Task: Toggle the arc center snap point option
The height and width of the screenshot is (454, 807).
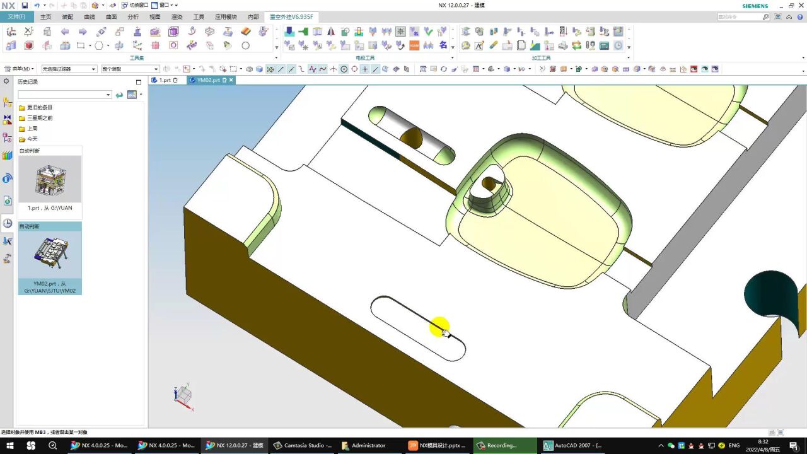Action: click(x=344, y=69)
